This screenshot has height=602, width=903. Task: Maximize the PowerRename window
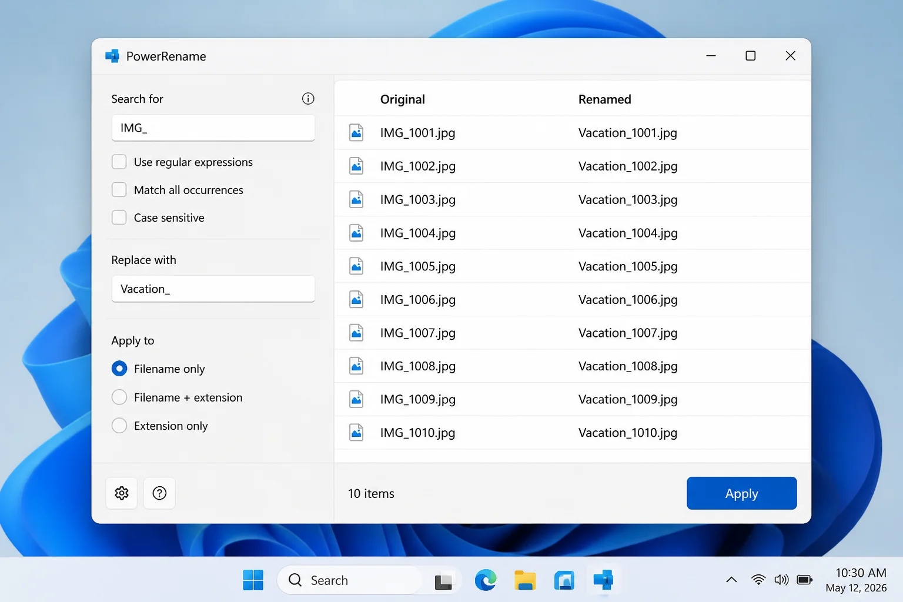coord(750,56)
